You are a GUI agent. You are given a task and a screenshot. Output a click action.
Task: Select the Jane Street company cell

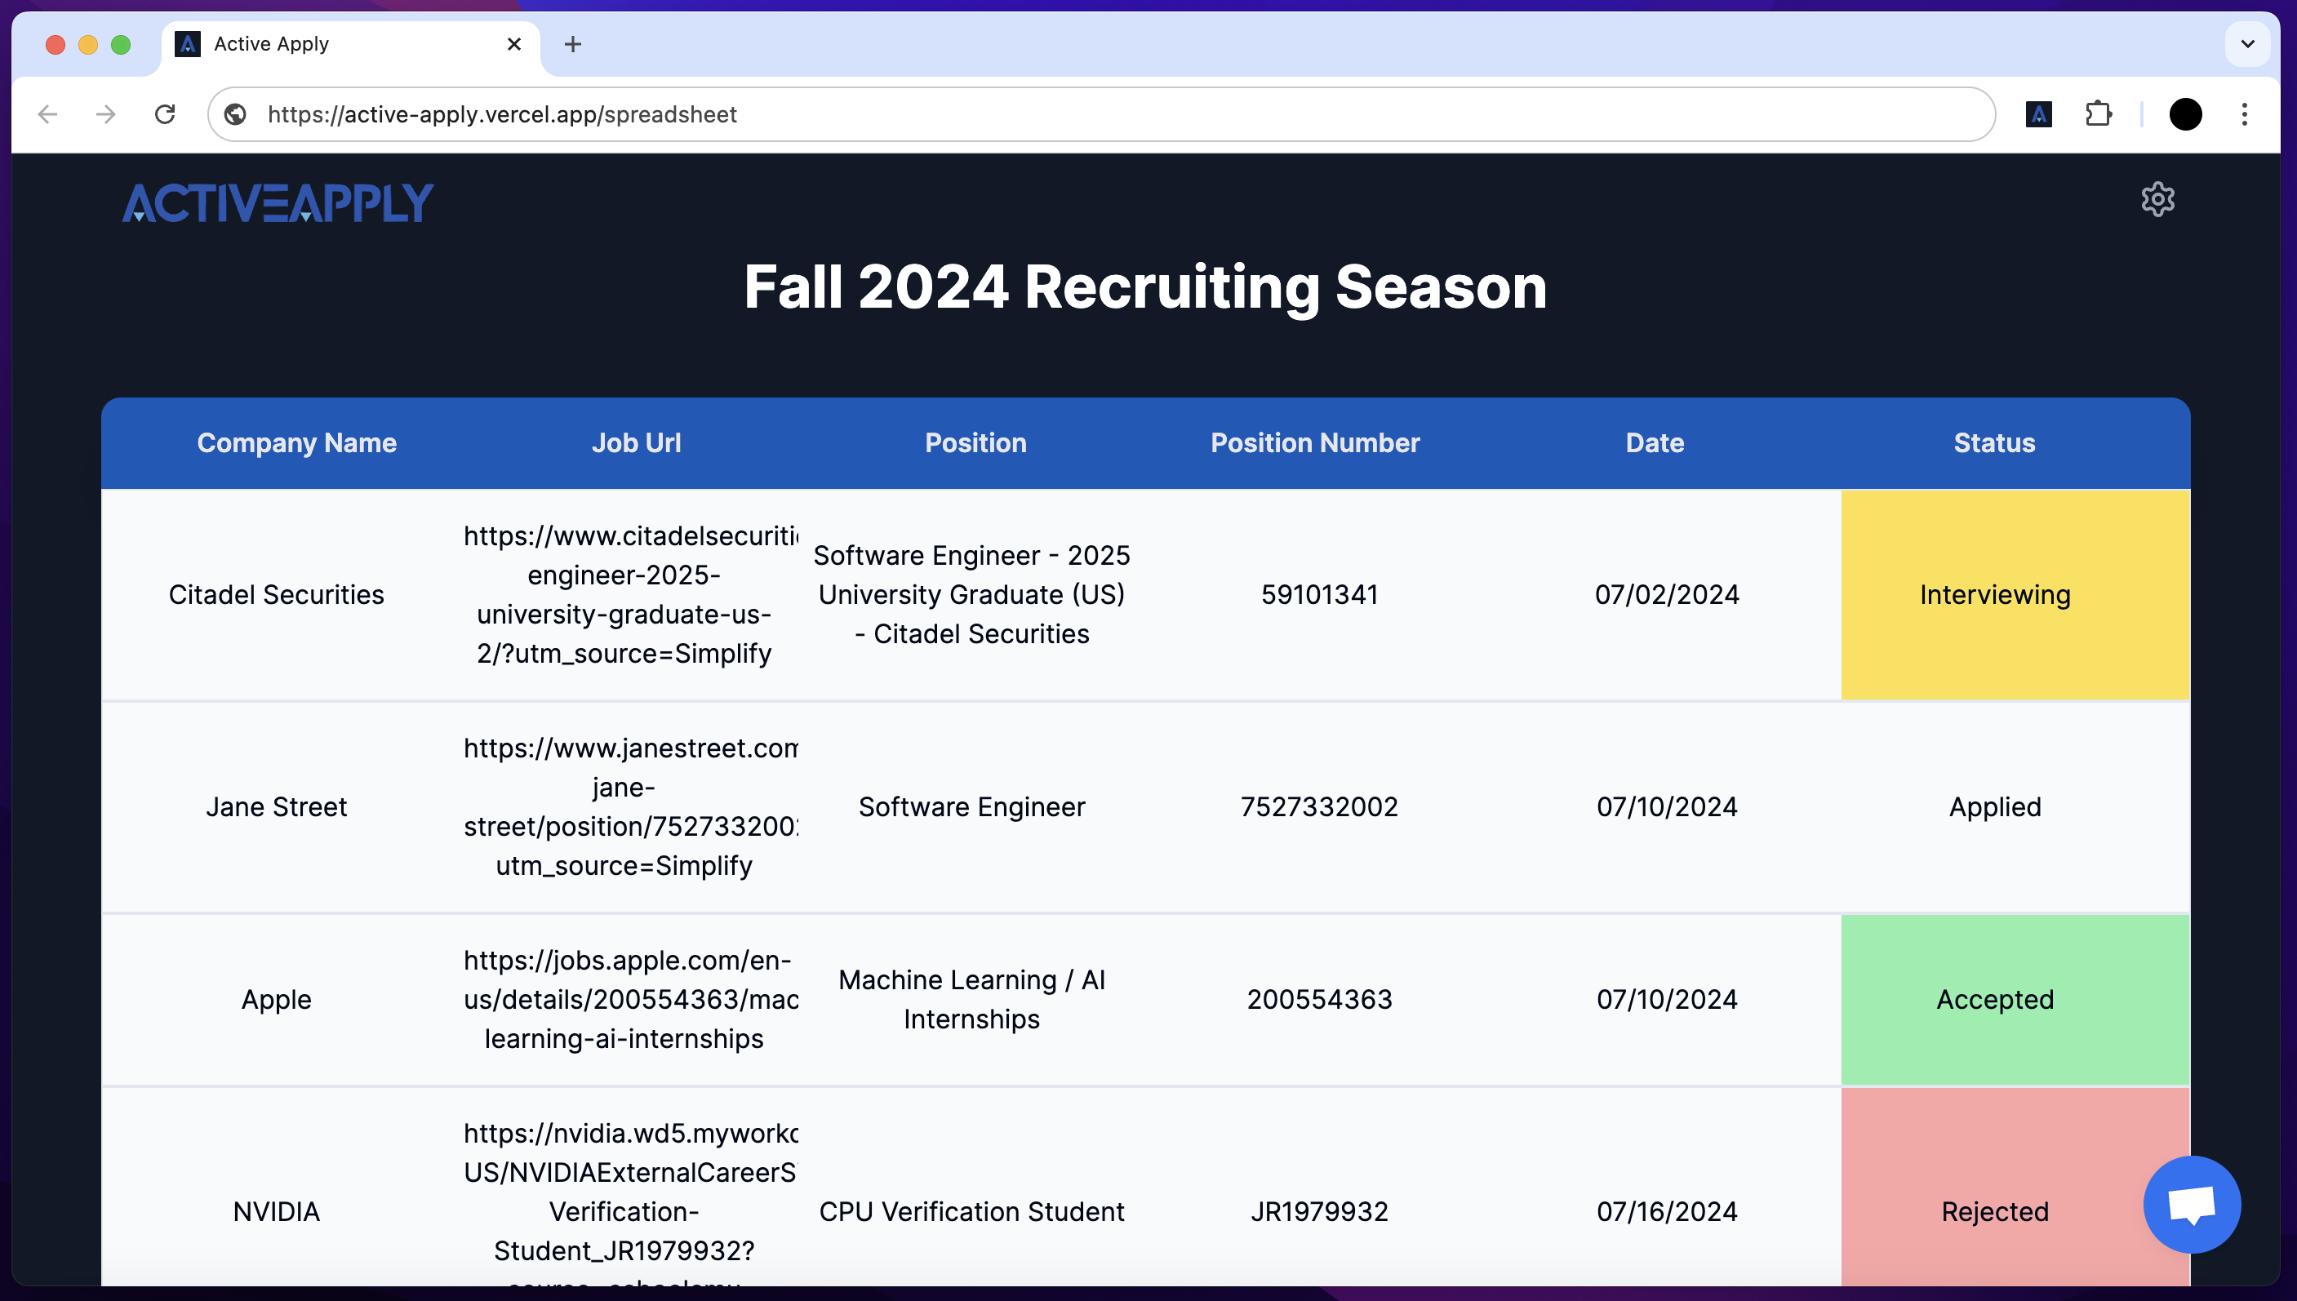276,807
